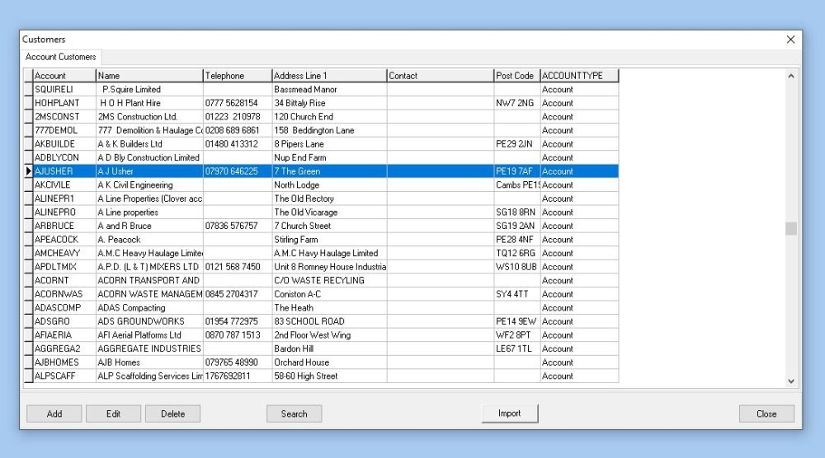This screenshot has width=825, height=458.
Task: Click post code NW7 2NG
Action: coord(515,103)
